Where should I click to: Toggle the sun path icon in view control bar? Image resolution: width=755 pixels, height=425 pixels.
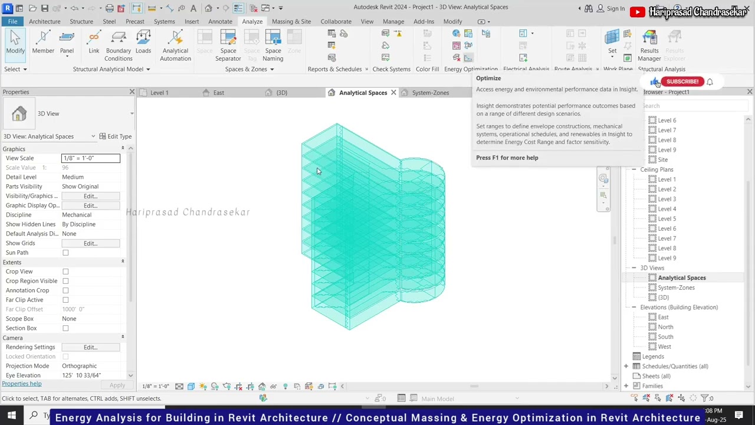(x=203, y=387)
